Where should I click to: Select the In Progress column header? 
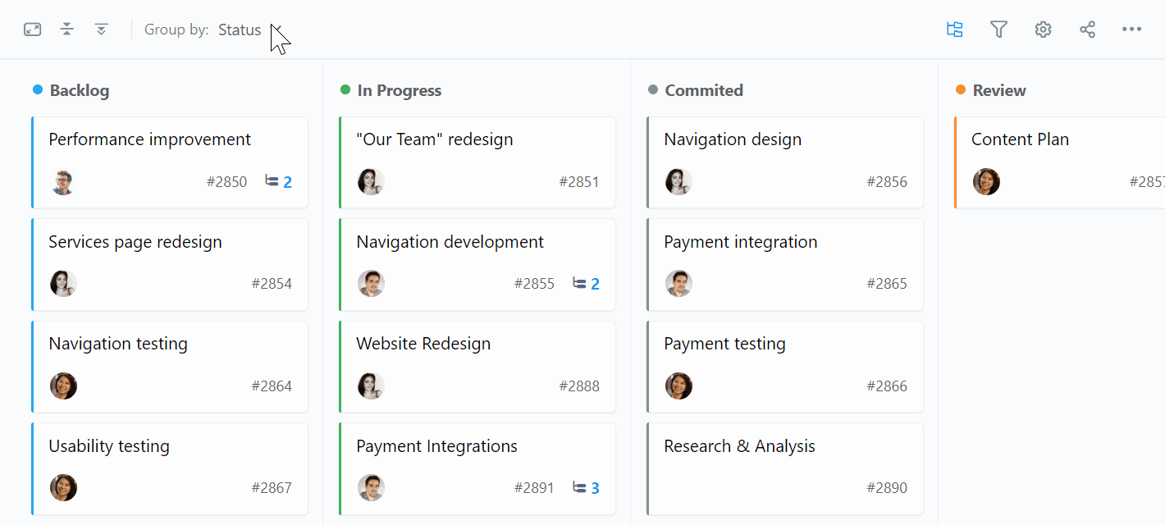coord(400,90)
